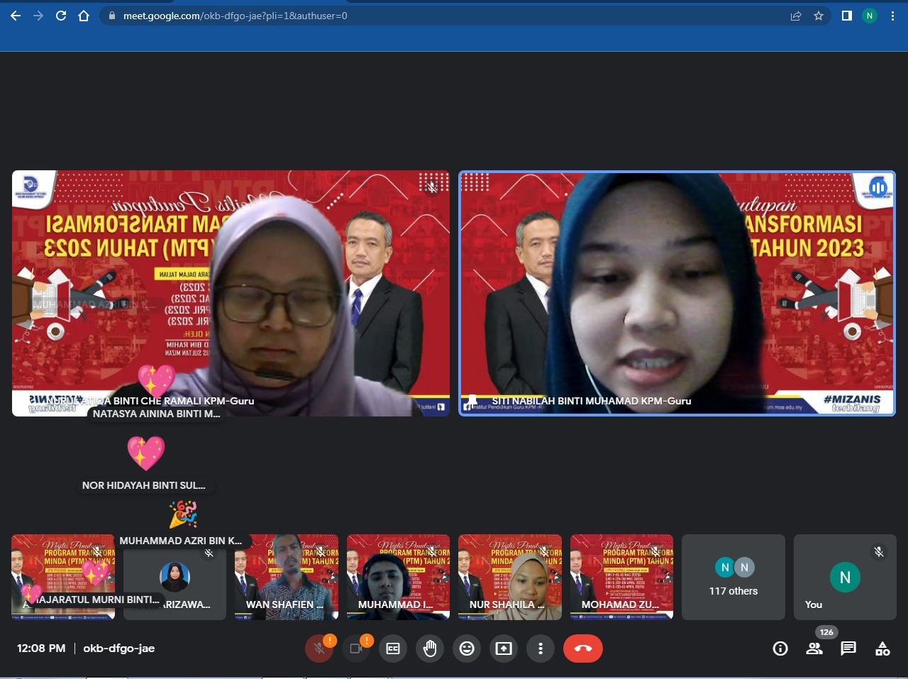Open meeting details info

(x=780, y=648)
